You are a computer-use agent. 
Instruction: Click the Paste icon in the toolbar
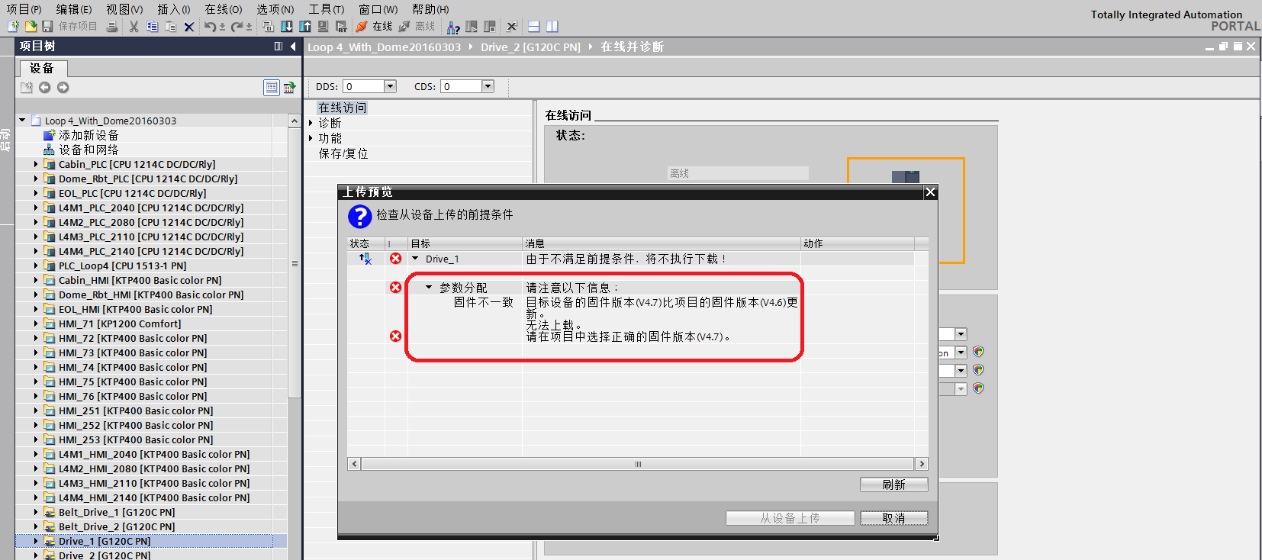coord(171,27)
